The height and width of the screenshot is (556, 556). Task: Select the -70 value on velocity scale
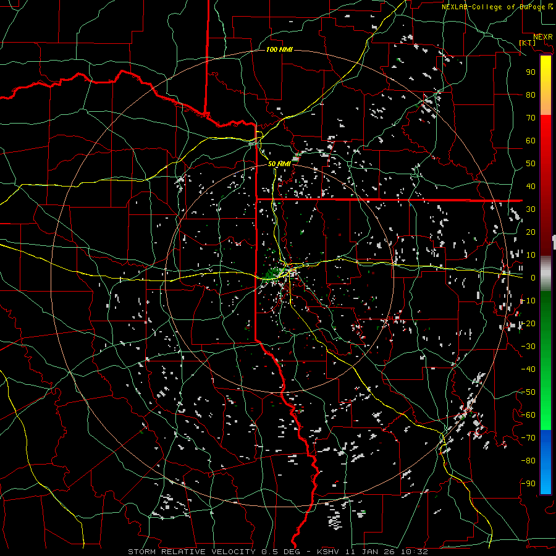point(528,437)
